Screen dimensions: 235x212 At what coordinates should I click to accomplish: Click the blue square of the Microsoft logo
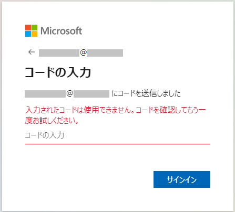tap(28, 34)
